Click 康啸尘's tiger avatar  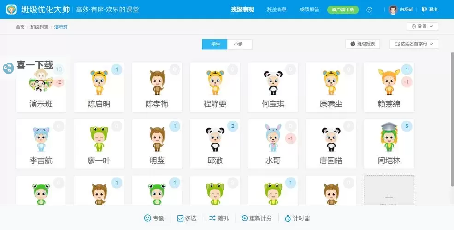(331, 82)
